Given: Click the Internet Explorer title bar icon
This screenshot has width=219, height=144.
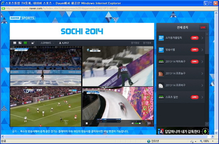Looking at the screenshot, I should pyautogui.click(x=3, y=3).
